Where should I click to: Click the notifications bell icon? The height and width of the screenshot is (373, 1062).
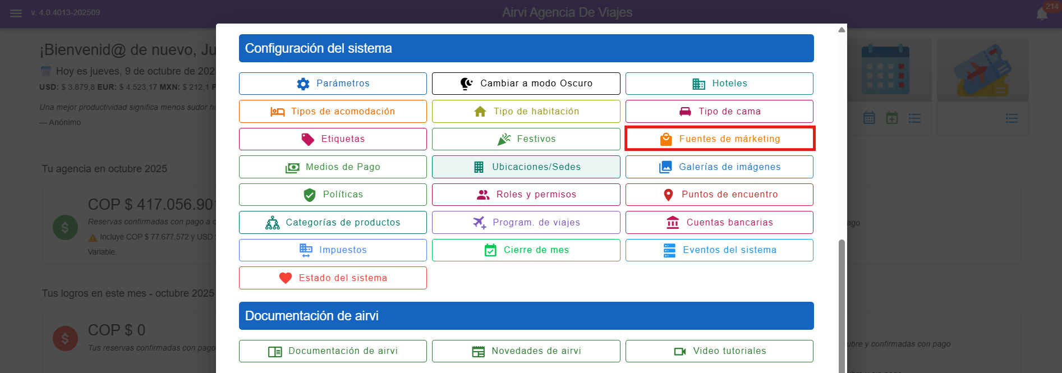click(1042, 13)
